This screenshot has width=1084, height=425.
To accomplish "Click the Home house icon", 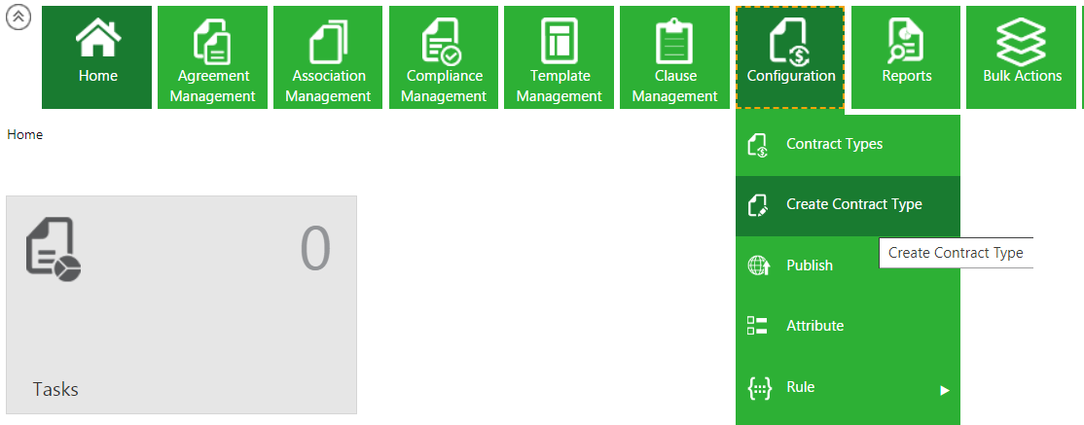I will 97,40.
